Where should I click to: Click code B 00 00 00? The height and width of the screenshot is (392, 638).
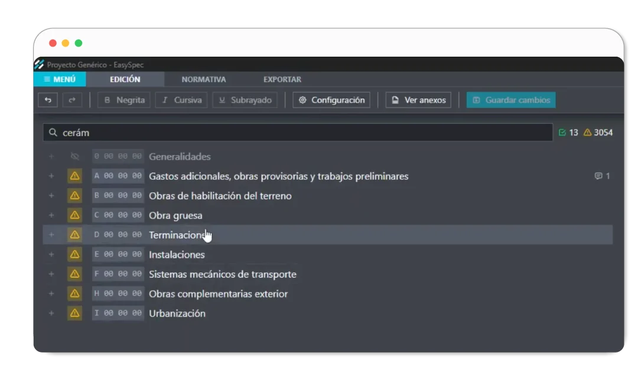(118, 195)
